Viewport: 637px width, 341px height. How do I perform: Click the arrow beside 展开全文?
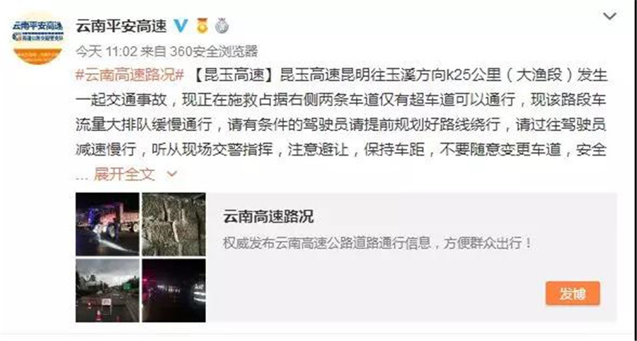pos(172,174)
